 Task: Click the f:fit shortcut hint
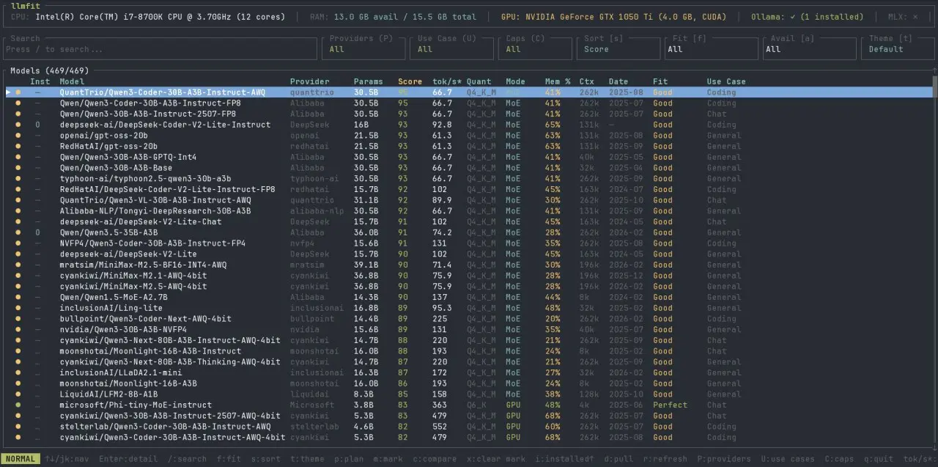(x=229, y=459)
